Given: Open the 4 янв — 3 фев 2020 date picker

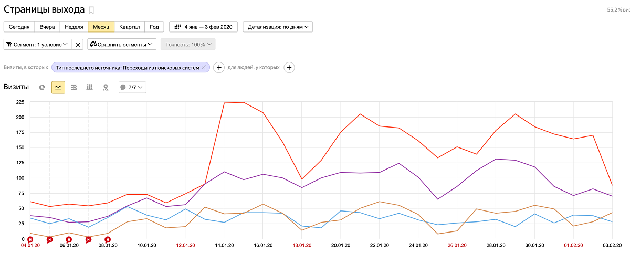Looking at the screenshot, I should [203, 27].
